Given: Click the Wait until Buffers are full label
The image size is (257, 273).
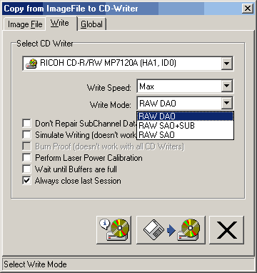Looking at the screenshot, I should click(76, 169).
